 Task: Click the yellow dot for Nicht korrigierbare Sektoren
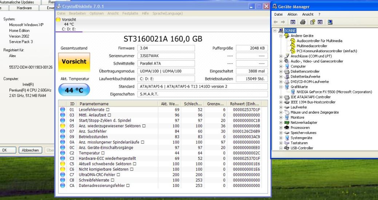pyautogui.click(x=63, y=169)
